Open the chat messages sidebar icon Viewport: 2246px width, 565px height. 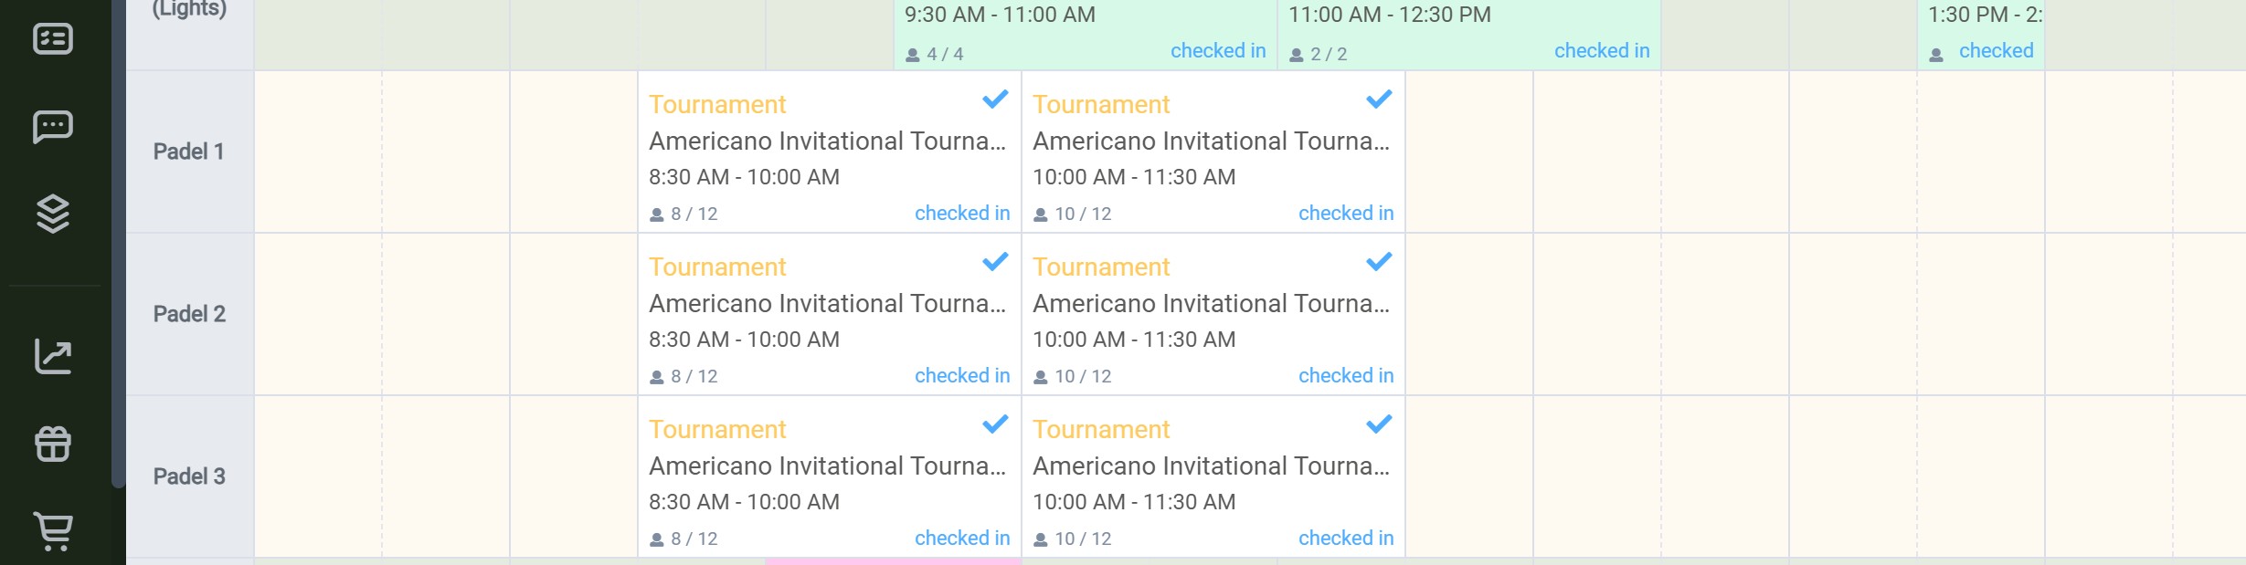pos(53,127)
